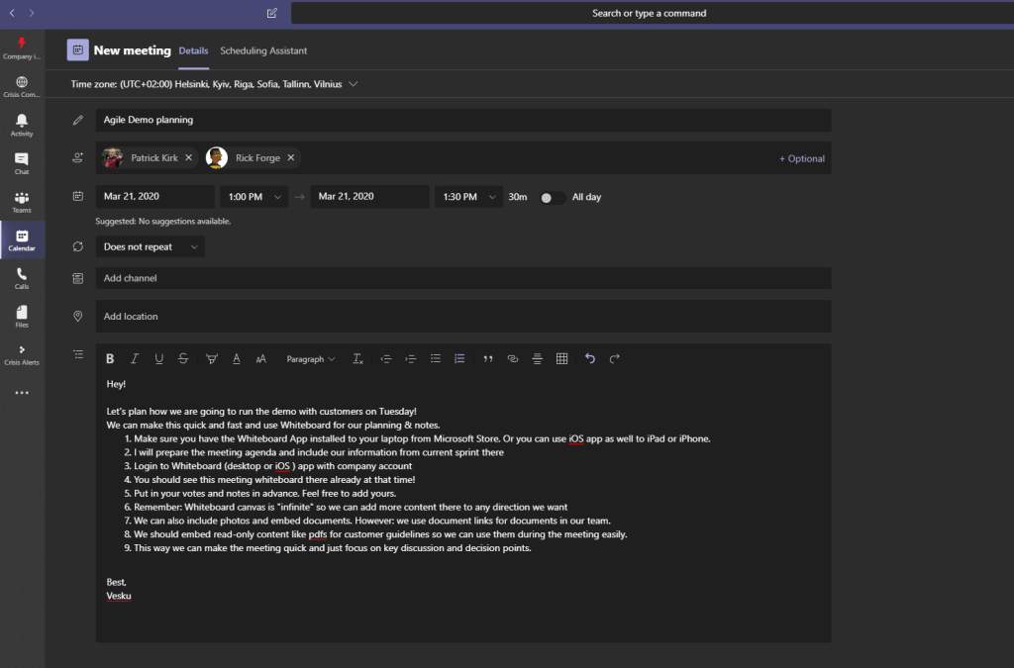The width and height of the screenshot is (1014, 668).
Task: Insert a quote block
Action: point(488,358)
